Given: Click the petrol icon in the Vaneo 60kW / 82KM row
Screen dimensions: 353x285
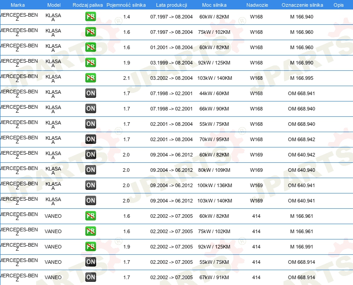Looking at the screenshot, I should click(x=90, y=216).
